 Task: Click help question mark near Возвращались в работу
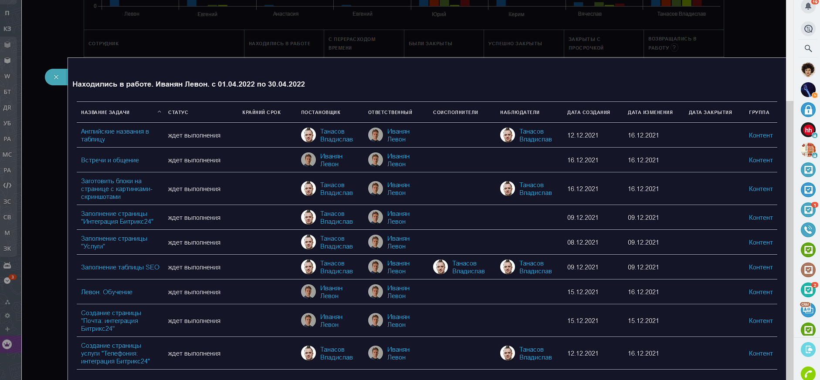pos(674,48)
